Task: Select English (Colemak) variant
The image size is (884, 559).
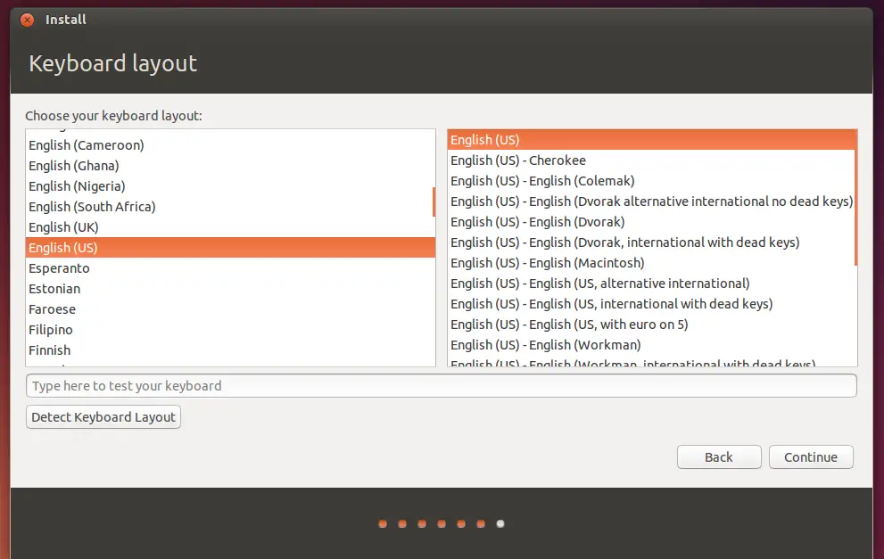Action: point(651,181)
